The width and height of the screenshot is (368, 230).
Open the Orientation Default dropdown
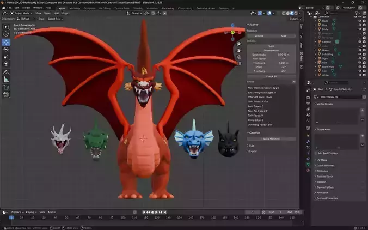(26, 19)
